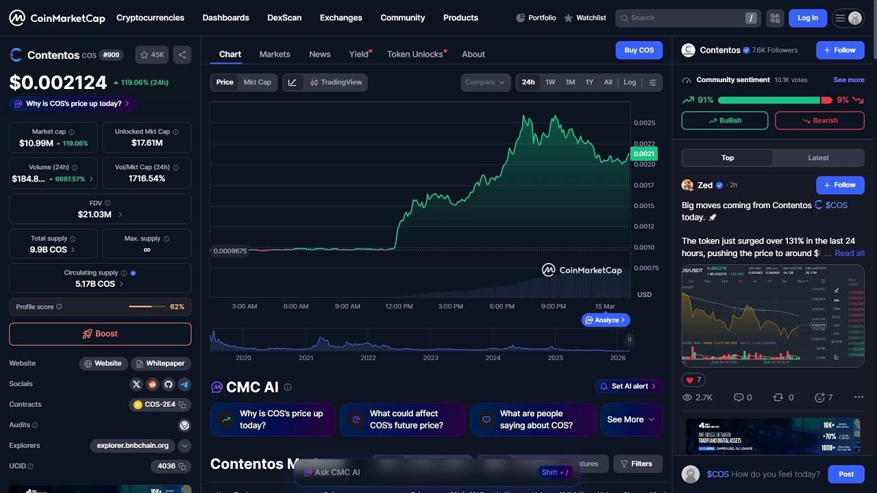Click the Log In button

click(808, 18)
